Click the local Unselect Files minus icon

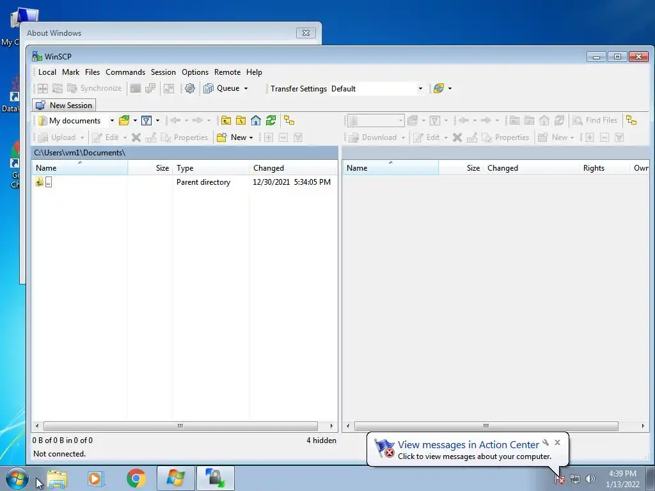pos(283,137)
